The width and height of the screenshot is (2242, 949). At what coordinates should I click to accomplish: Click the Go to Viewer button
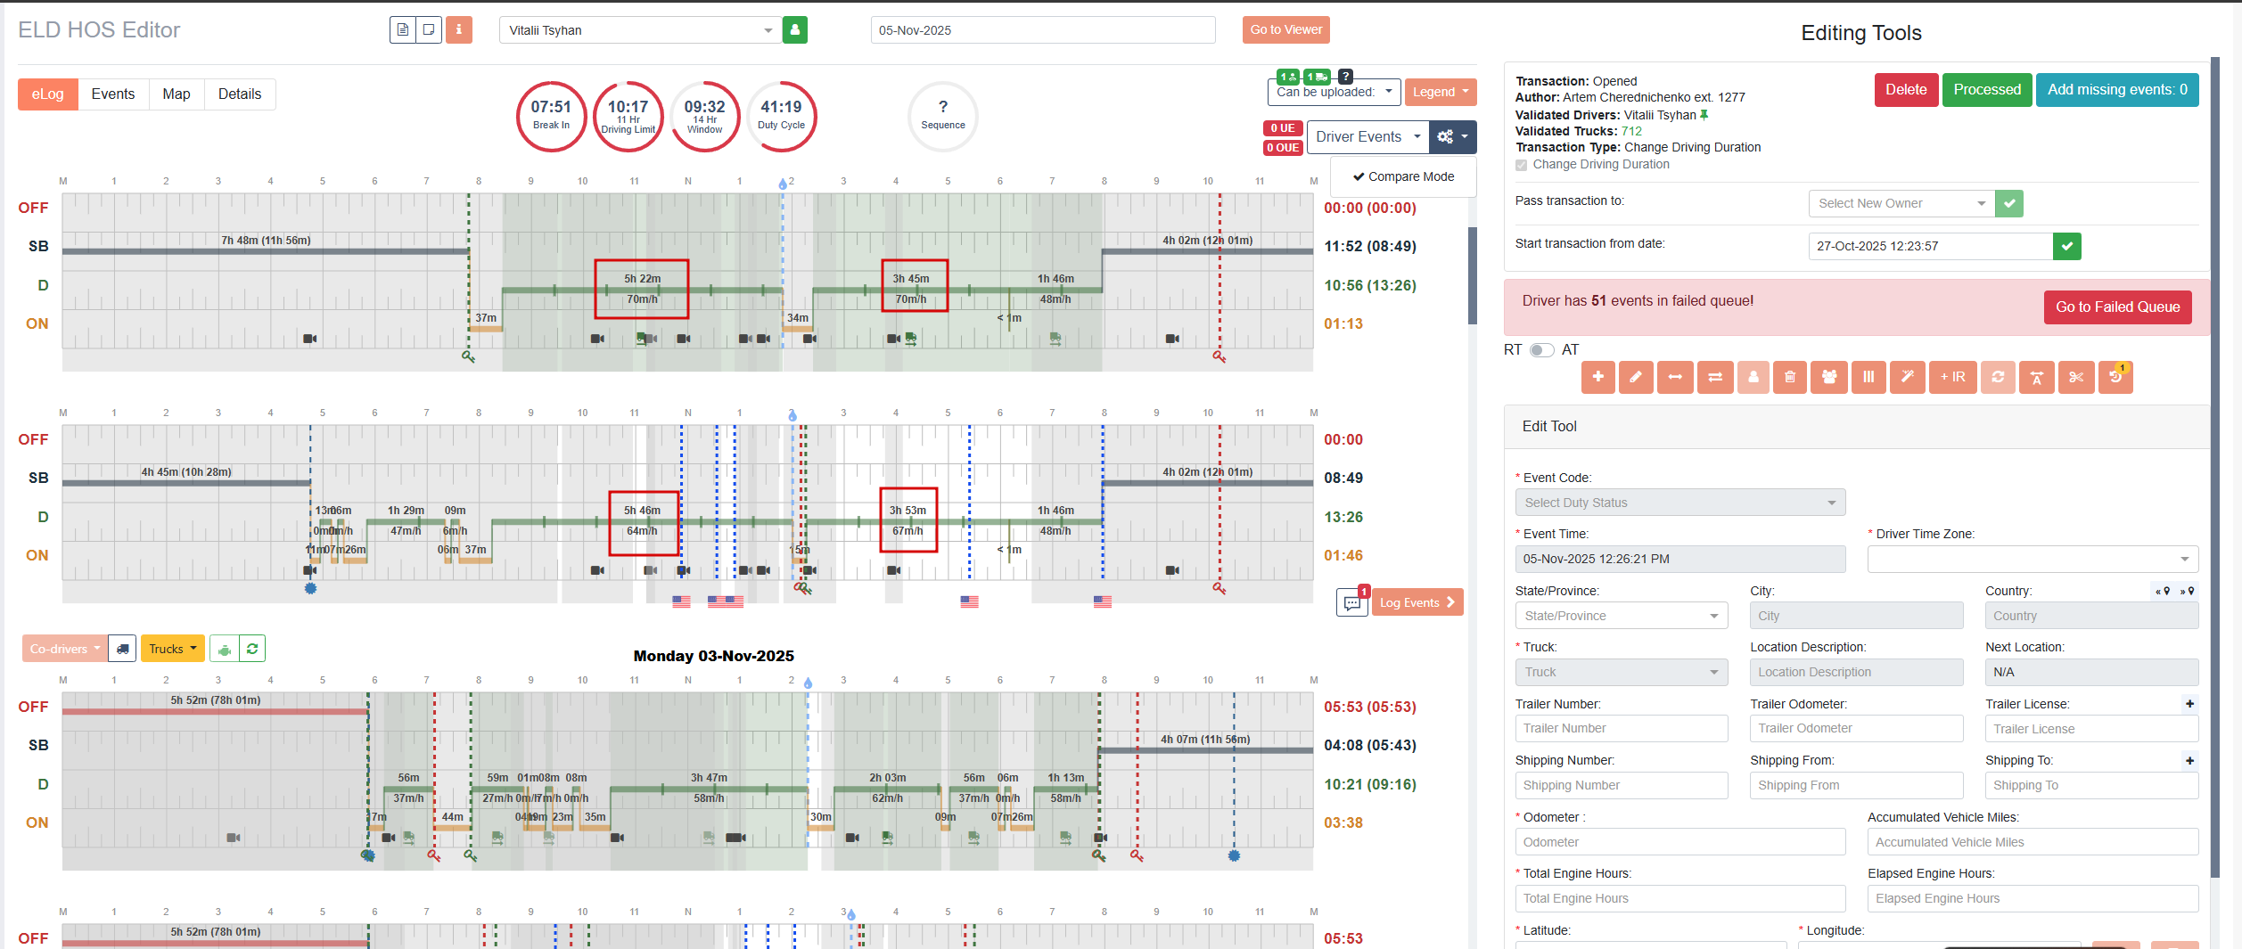coord(1286,29)
